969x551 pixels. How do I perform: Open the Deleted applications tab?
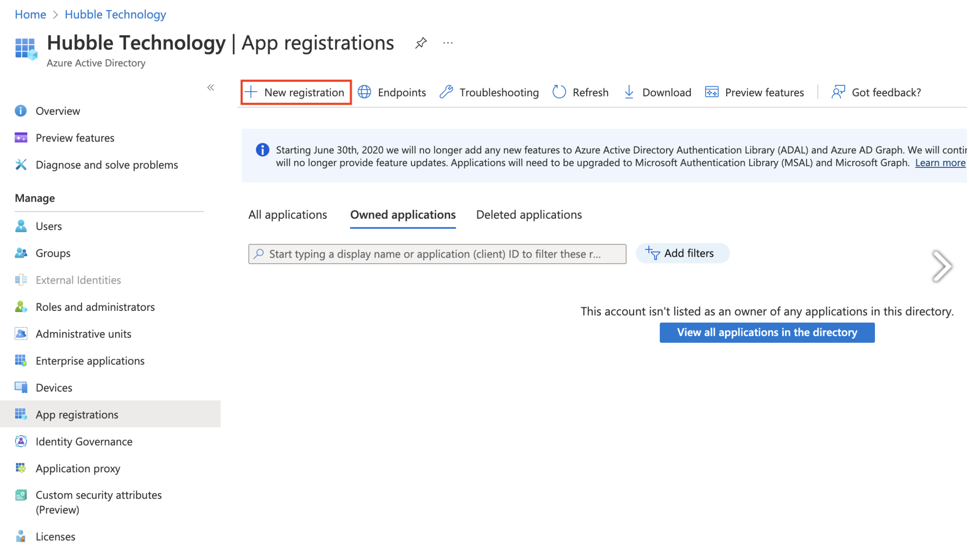click(529, 215)
